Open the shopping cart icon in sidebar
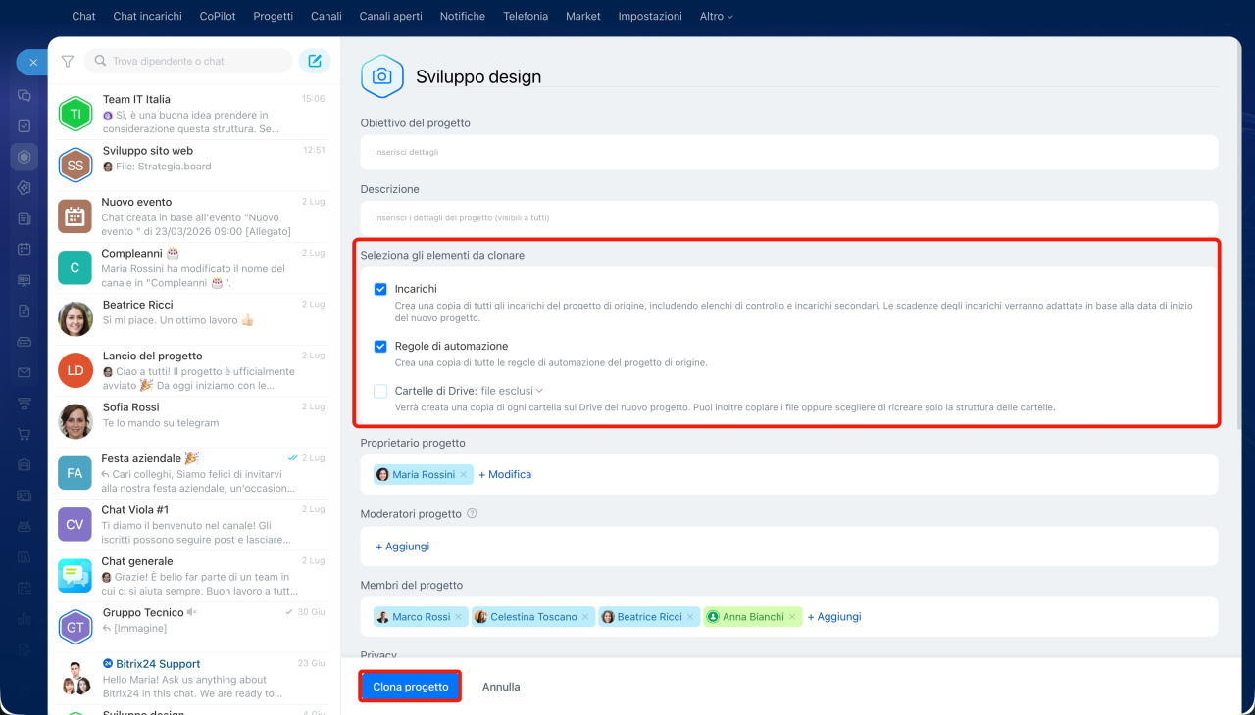1255x715 pixels. point(25,434)
